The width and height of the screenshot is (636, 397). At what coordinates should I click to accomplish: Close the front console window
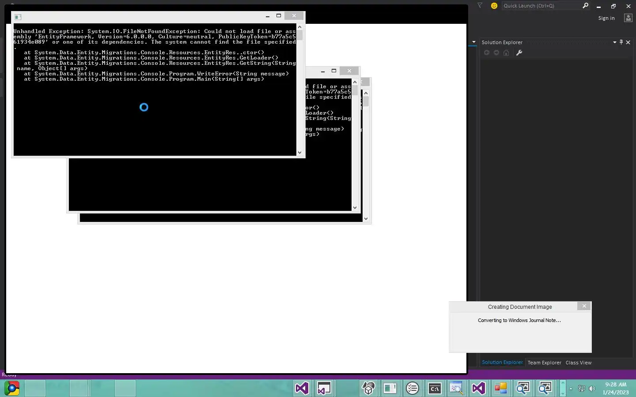tap(294, 15)
